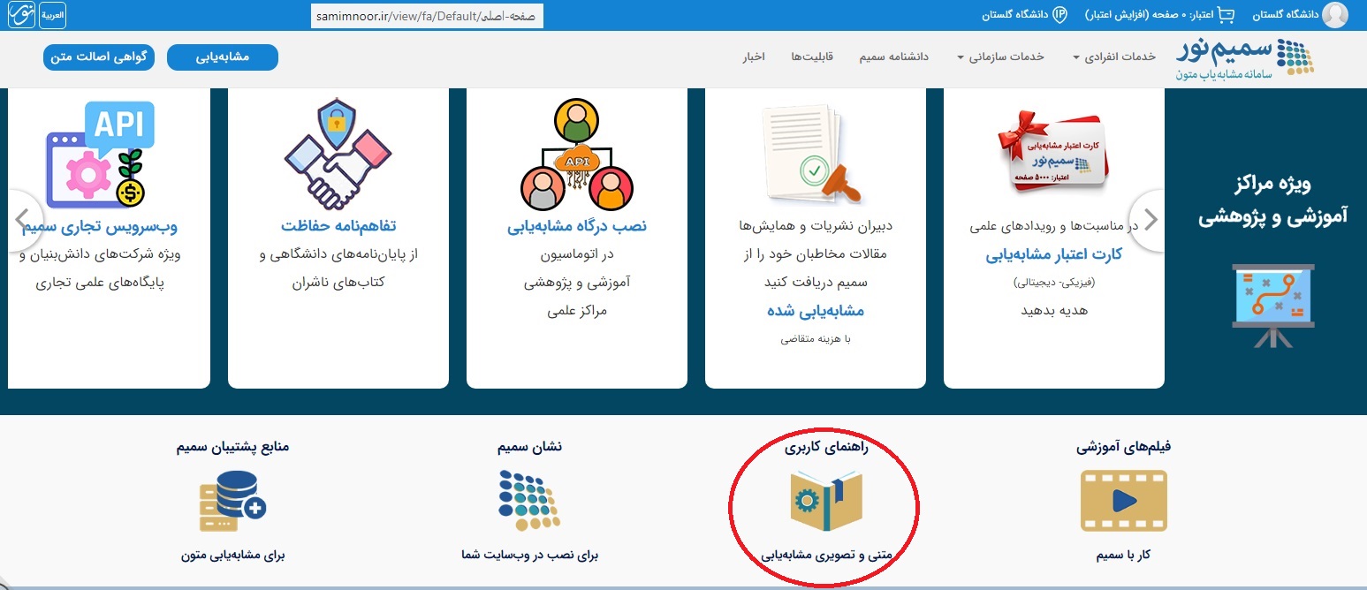This screenshot has height=590, width=1367.
Task: Click دانشگاه گلستان label beside IP badge
Action: tap(1014, 16)
